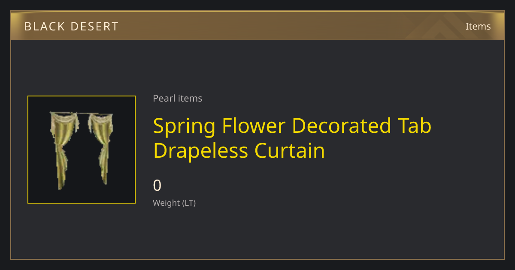
Task: Click the word Drapeless in item name
Action: coord(200,151)
